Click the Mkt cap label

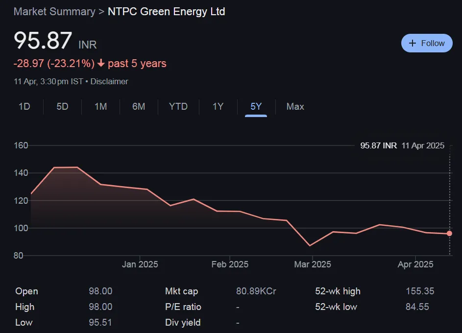pyautogui.click(x=181, y=291)
